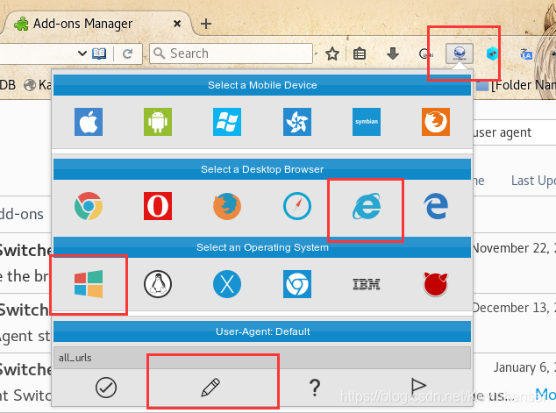Pick the Tizen pinwheel mobile device
Viewport: 556px width, 413px height.
point(297,122)
